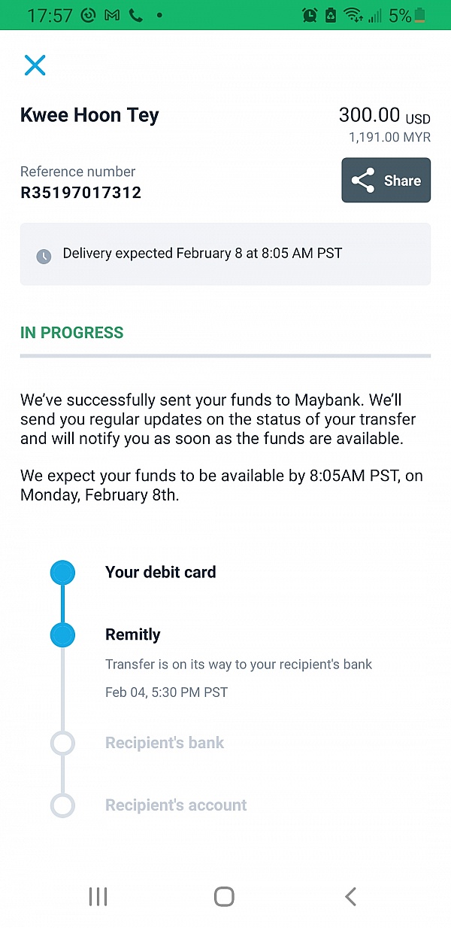
Task: Tap the reference number R35197017312
Action: [x=80, y=193]
